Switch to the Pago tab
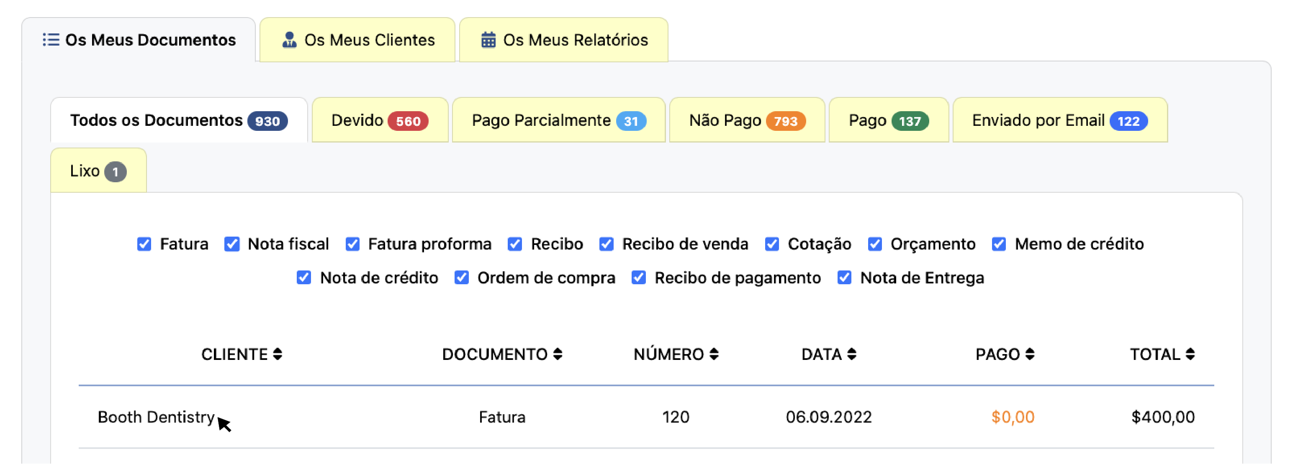Screen dimensions: 1298x464 pos(889,120)
